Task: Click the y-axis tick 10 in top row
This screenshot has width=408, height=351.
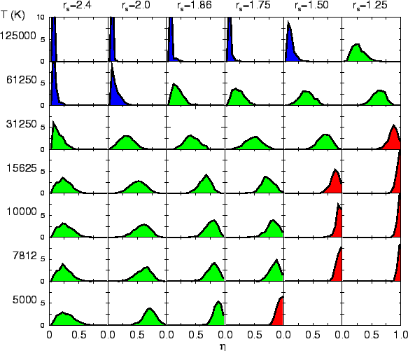Action: [x=41, y=18]
